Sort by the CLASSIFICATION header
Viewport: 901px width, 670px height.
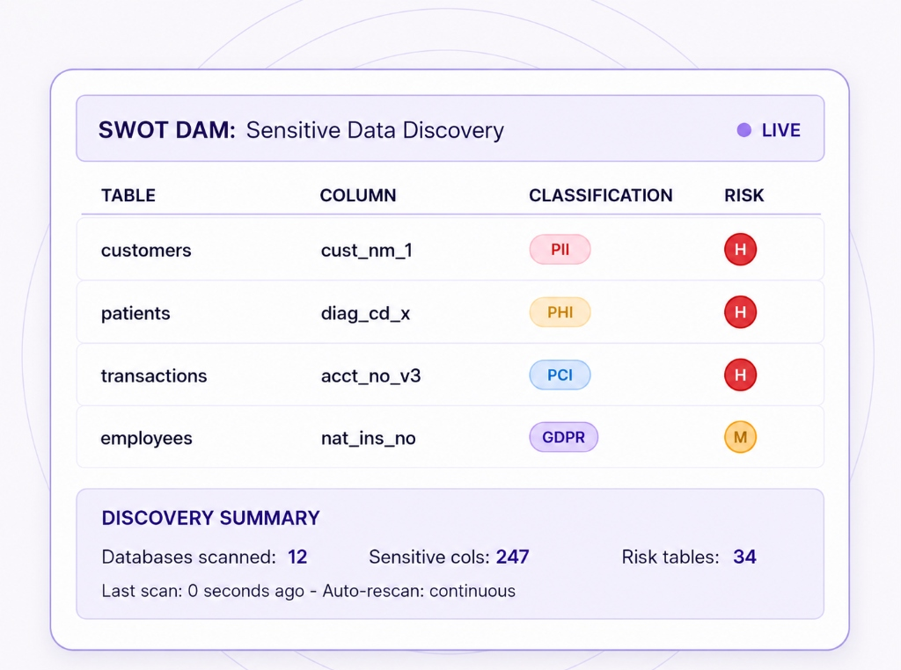pyautogui.click(x=600, y=195)
